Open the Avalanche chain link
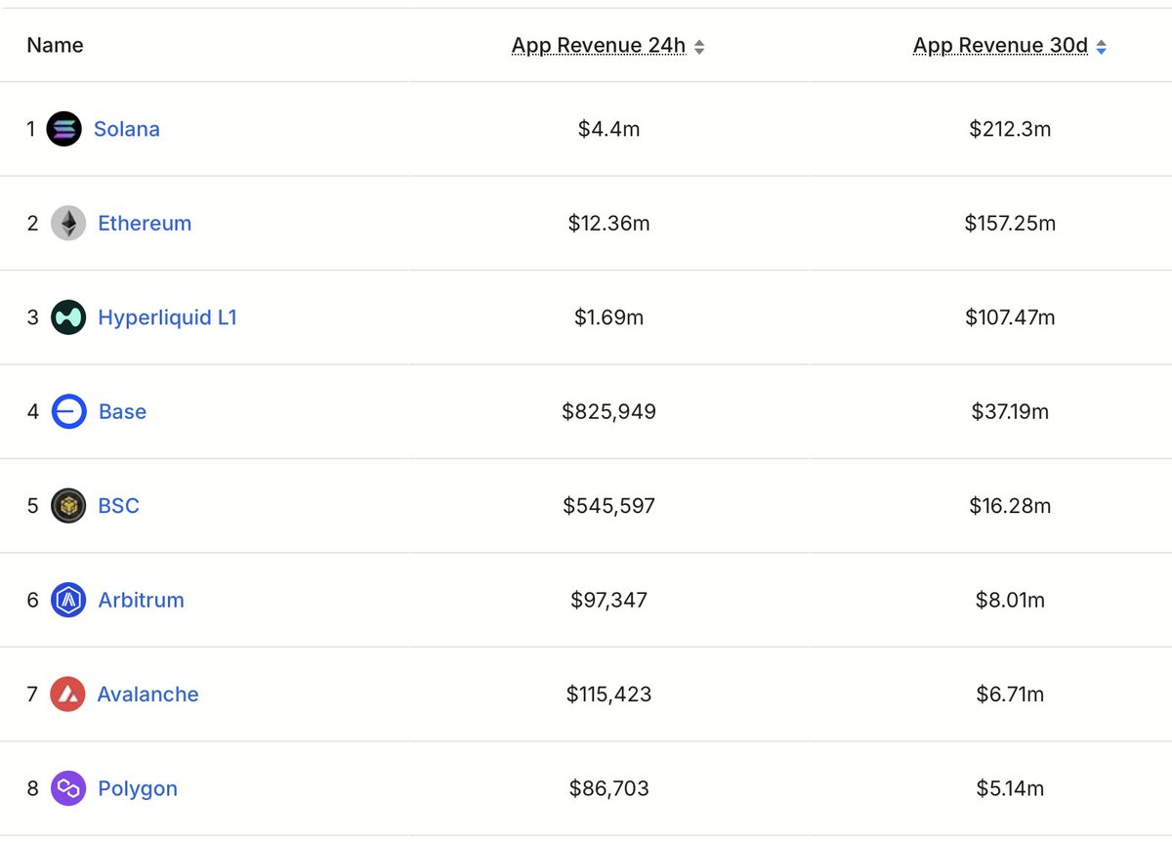The height and width of the screenshot is (842, 1172). pos(147,695)
